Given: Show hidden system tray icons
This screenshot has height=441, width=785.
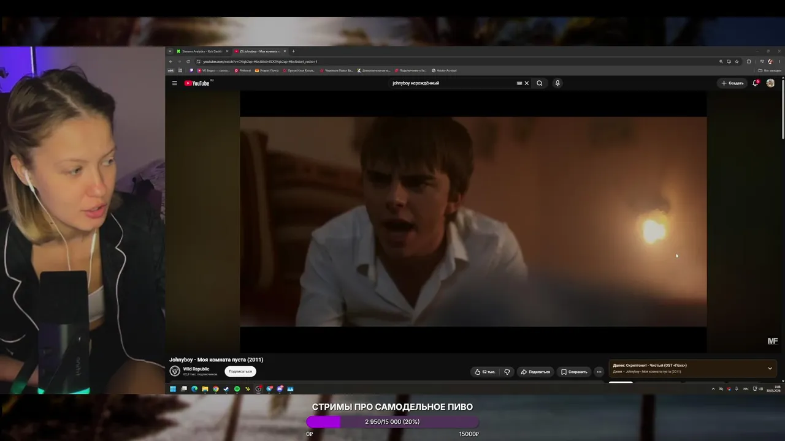Looking at the screenshot, I should (x=713, y=389).
